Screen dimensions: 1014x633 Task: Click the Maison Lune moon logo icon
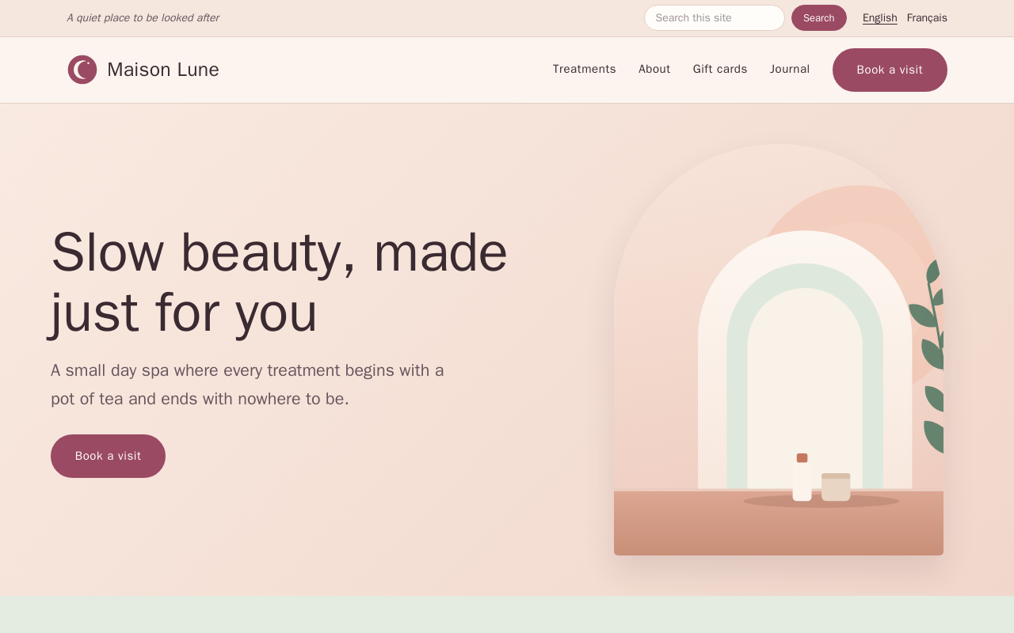coord(82,70)
